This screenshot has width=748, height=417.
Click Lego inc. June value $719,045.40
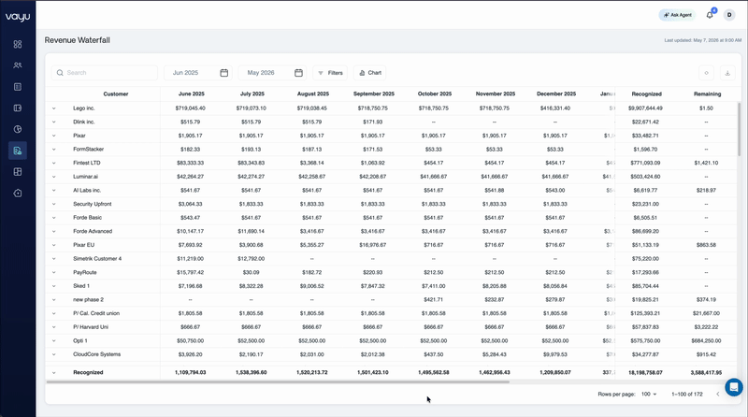point(191,108)
